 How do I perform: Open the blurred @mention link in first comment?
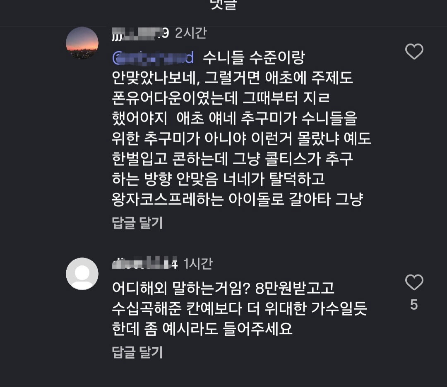click(x=153, y=58)
